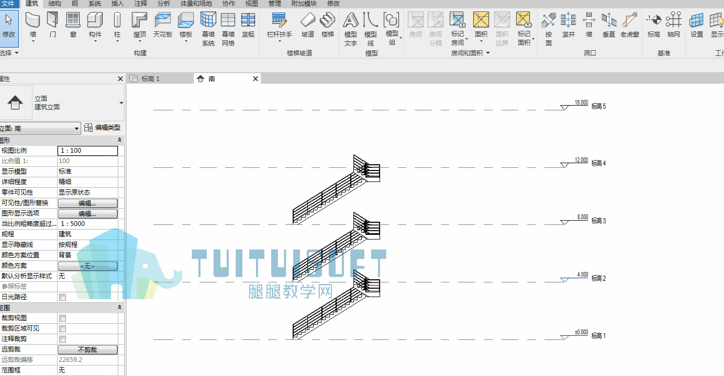Enable the 日光路径 checkbox
Viewport: 724px width, 376px height.
pos(63,297)
